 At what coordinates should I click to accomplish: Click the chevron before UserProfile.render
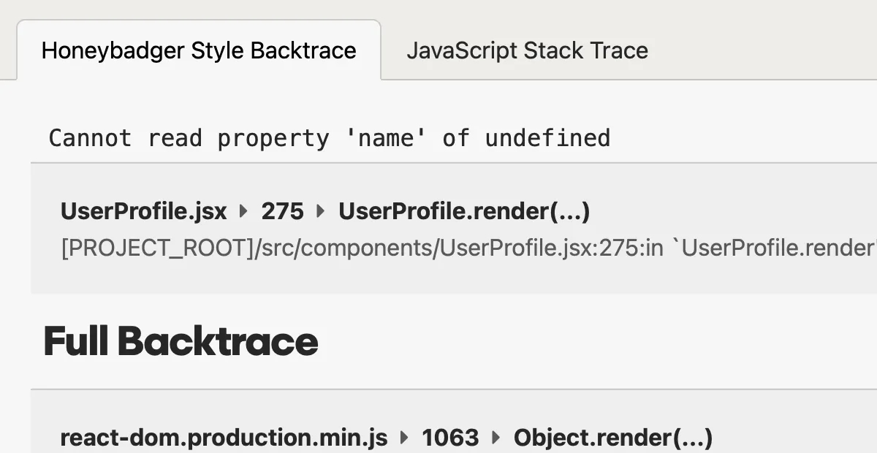click(x=319, y=211)
